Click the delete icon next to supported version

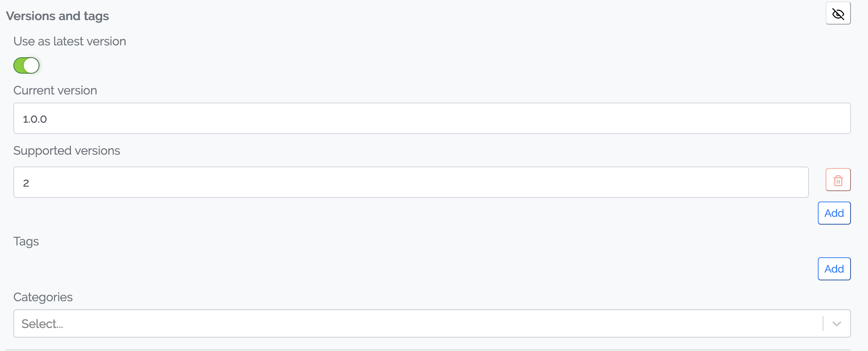[838, 180]
